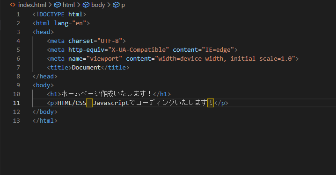336x175 pixels.
Task: Click the h1 opening tag on line 10
Action: pyautogui.click(x=54, y=94)
